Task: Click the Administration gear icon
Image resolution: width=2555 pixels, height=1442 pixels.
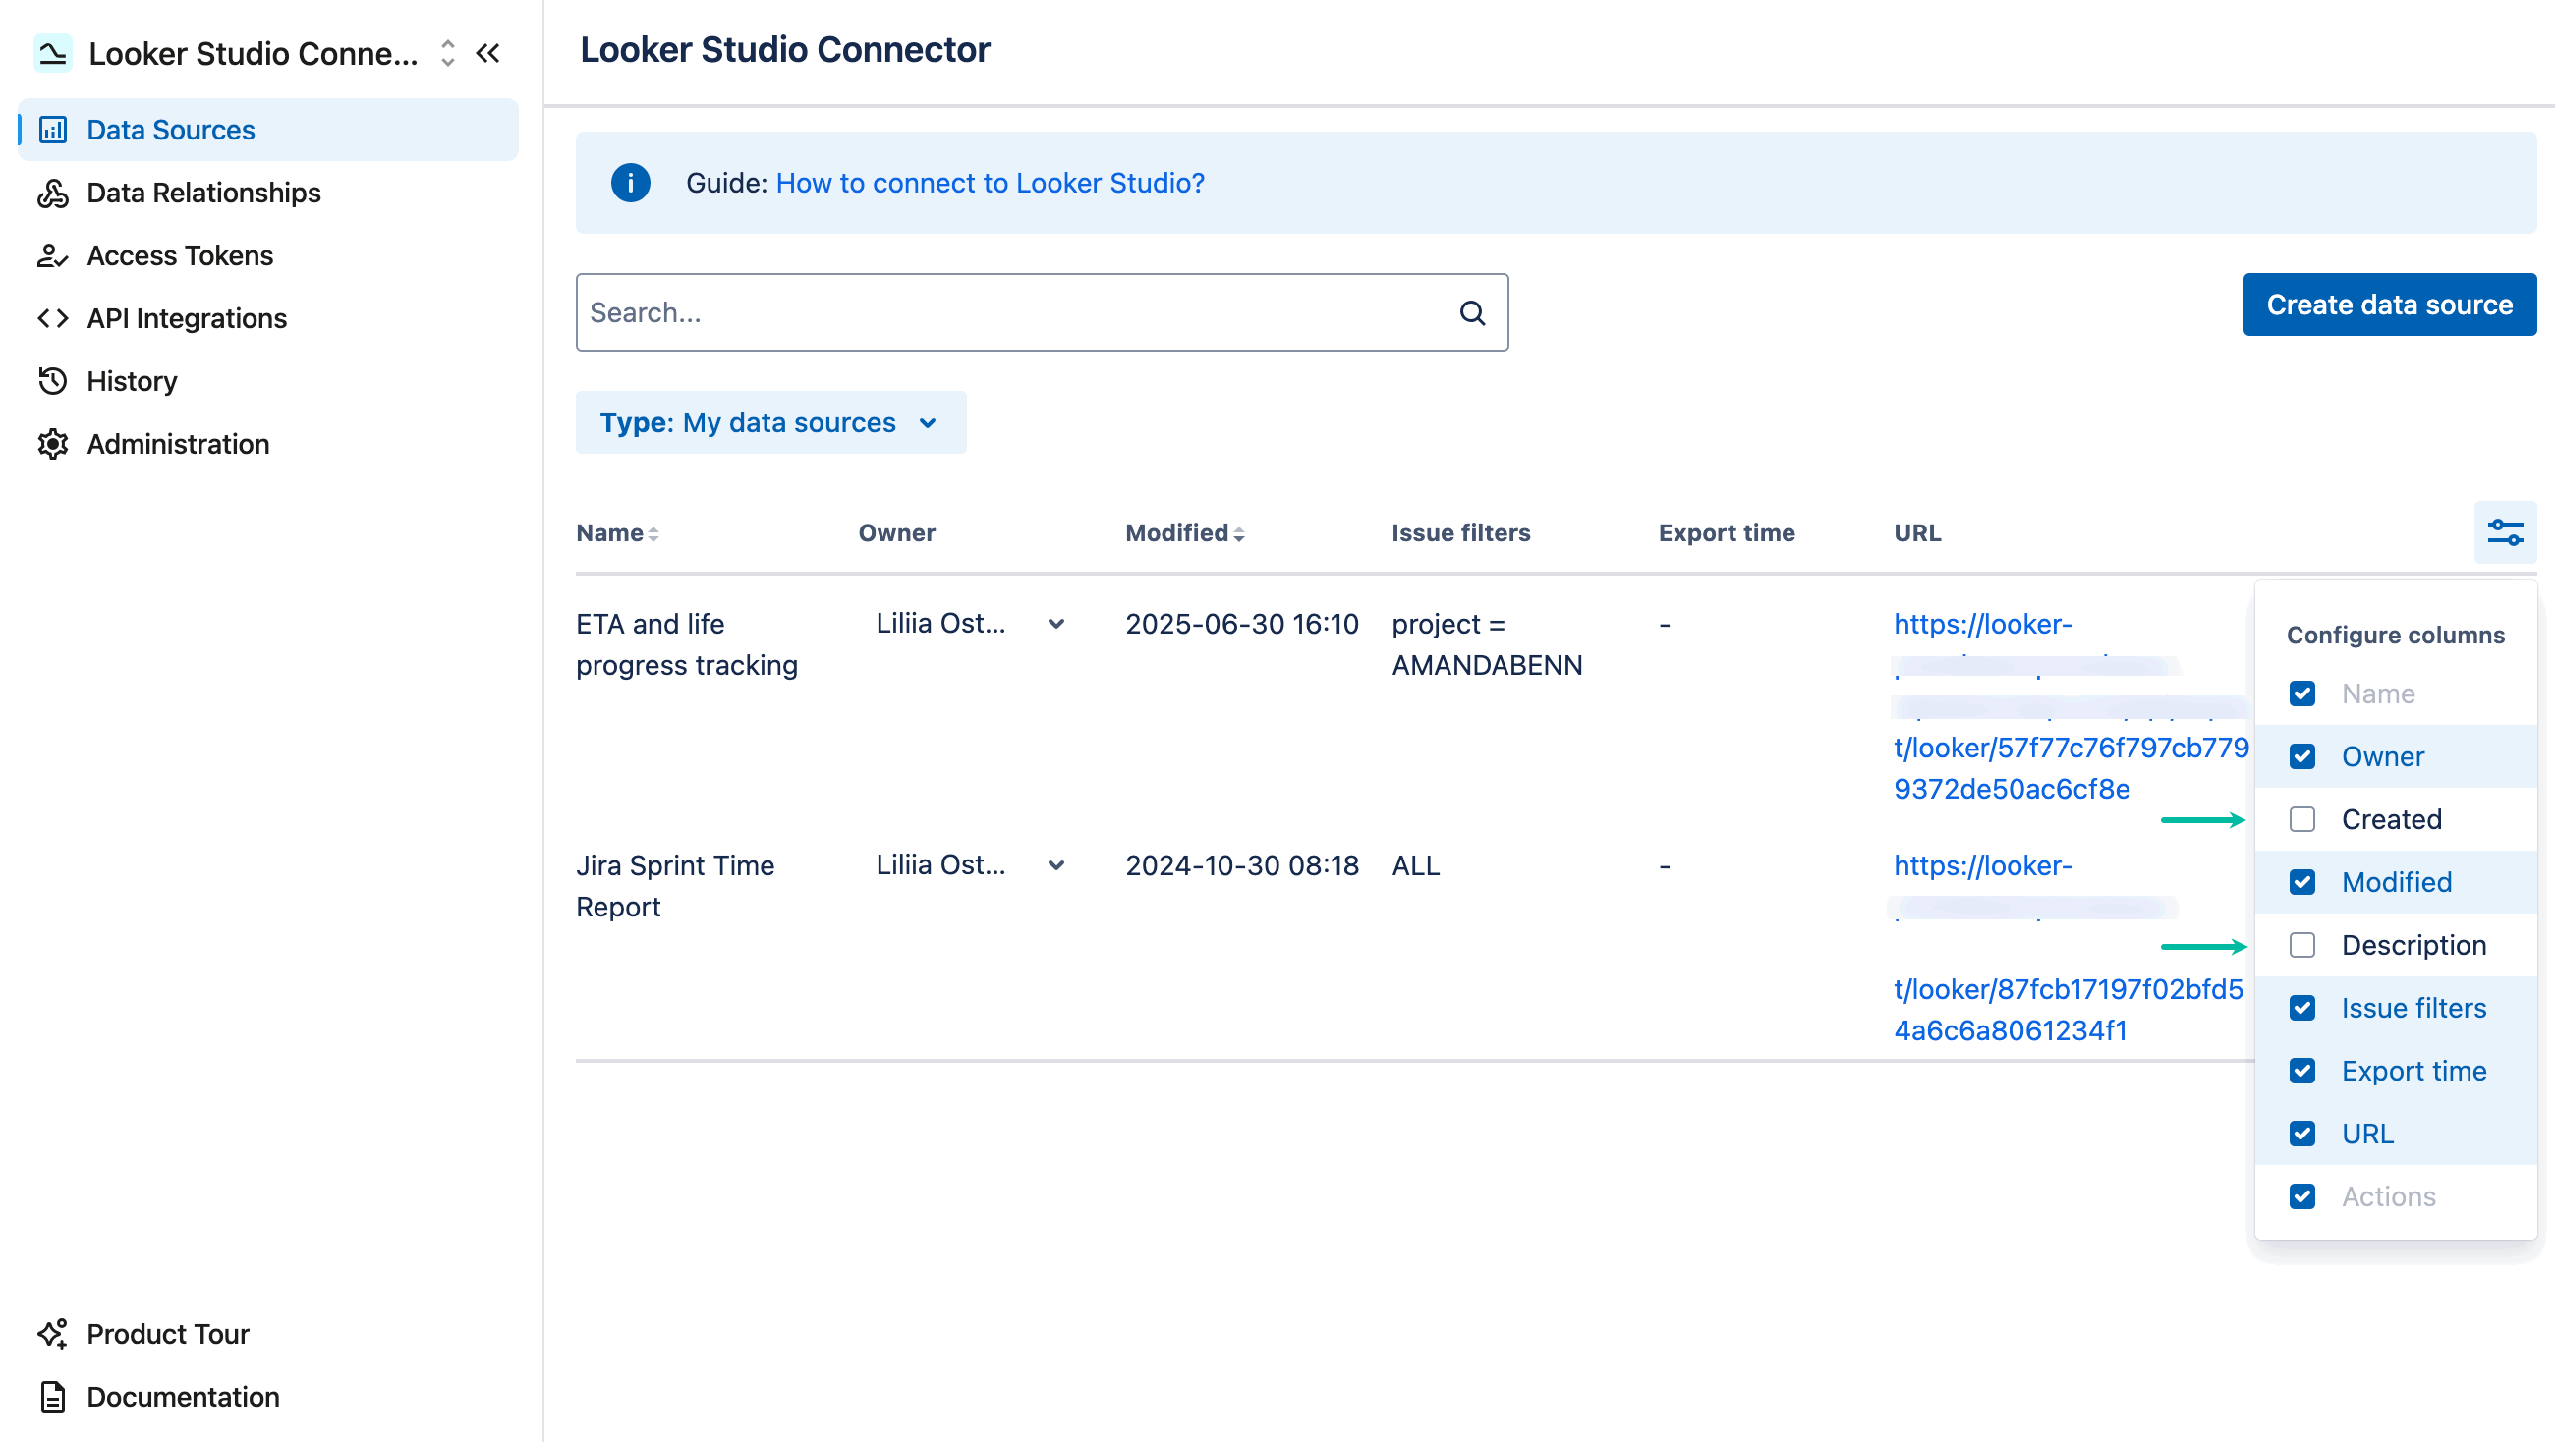Action: (x=52, y=443)
